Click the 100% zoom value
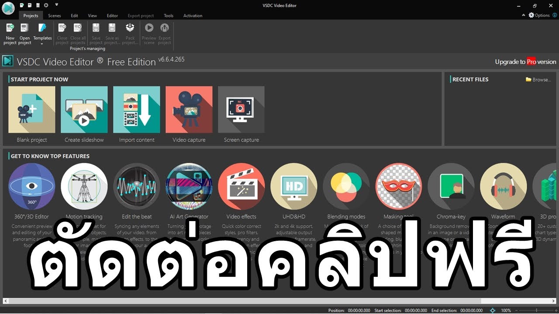The width and height of the screenshot is (559, 314). [x=506, y=311]
